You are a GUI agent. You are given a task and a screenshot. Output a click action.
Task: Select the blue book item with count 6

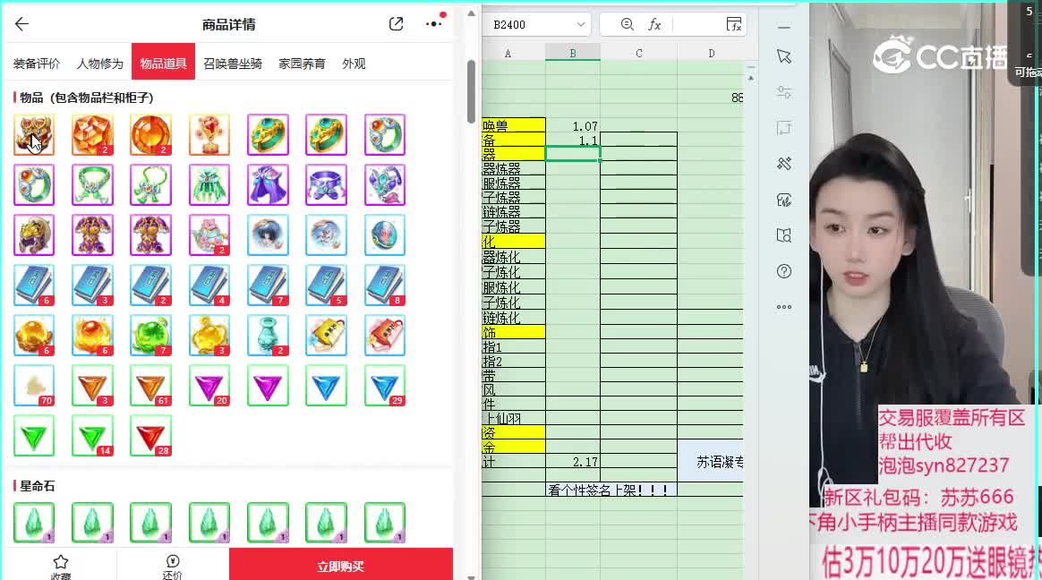pos(34,285)
